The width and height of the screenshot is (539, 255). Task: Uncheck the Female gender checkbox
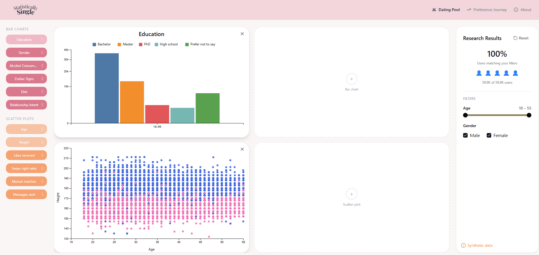(x=489, y=135)
